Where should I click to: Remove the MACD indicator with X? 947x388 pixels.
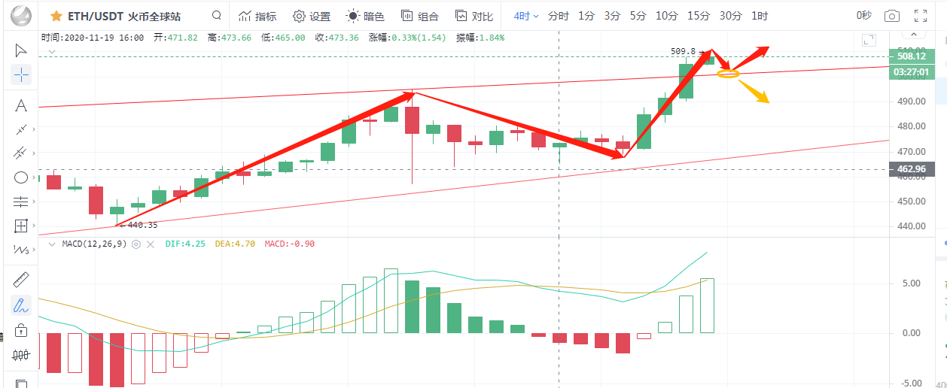click(150, 244)
